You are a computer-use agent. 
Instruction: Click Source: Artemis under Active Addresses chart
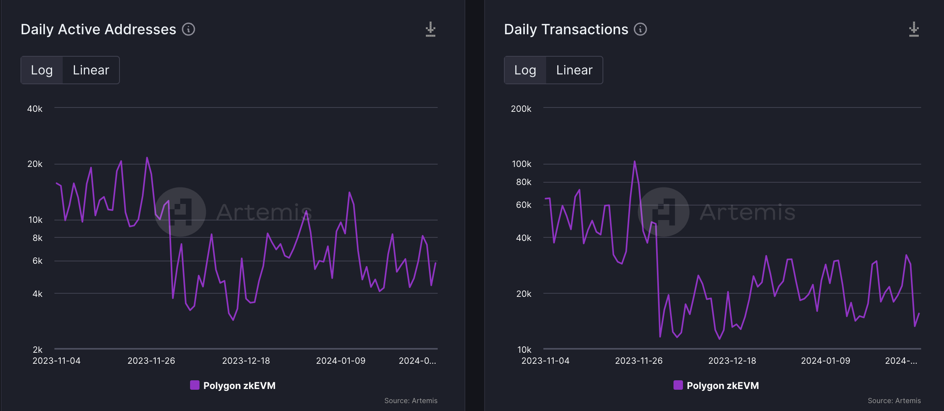point(411,400)
